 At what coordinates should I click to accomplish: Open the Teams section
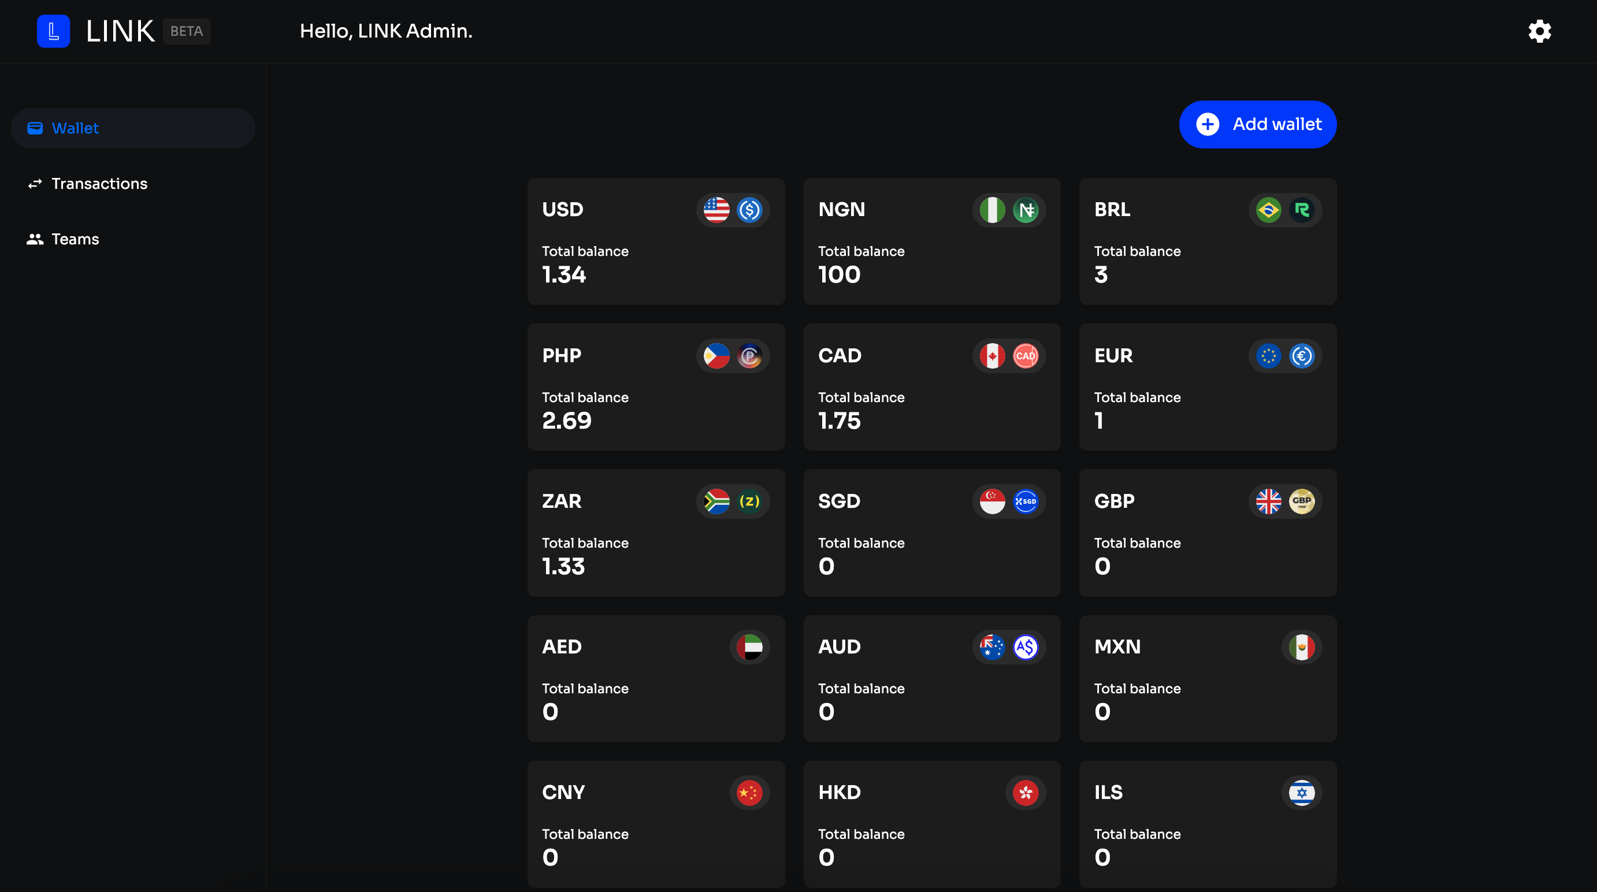coord(75,239)
